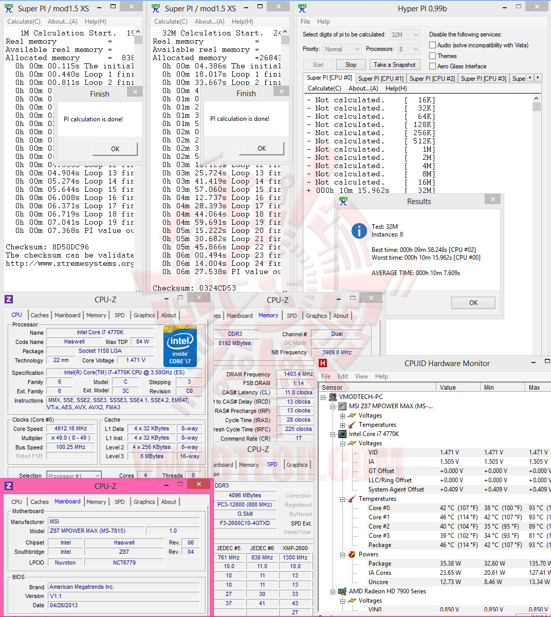Screen dimensions: 551x617
Task: Click the Hyper PI icon on the Results dialog title
Action: (343, 201)
